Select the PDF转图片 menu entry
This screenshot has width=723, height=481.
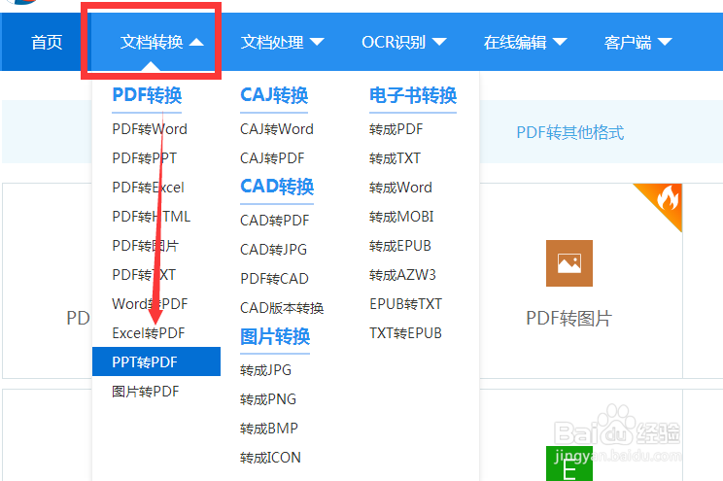pos(145,245)
